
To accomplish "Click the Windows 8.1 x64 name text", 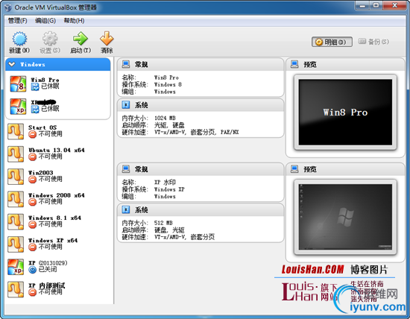I will (x=54, y=218).
